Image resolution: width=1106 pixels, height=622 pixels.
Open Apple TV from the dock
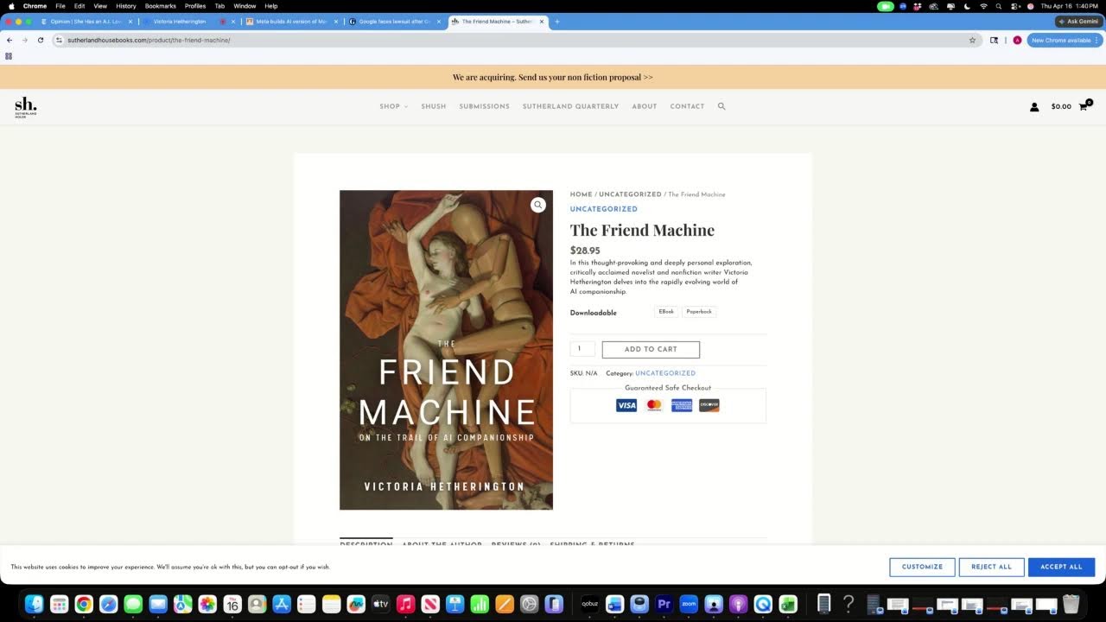381,604
